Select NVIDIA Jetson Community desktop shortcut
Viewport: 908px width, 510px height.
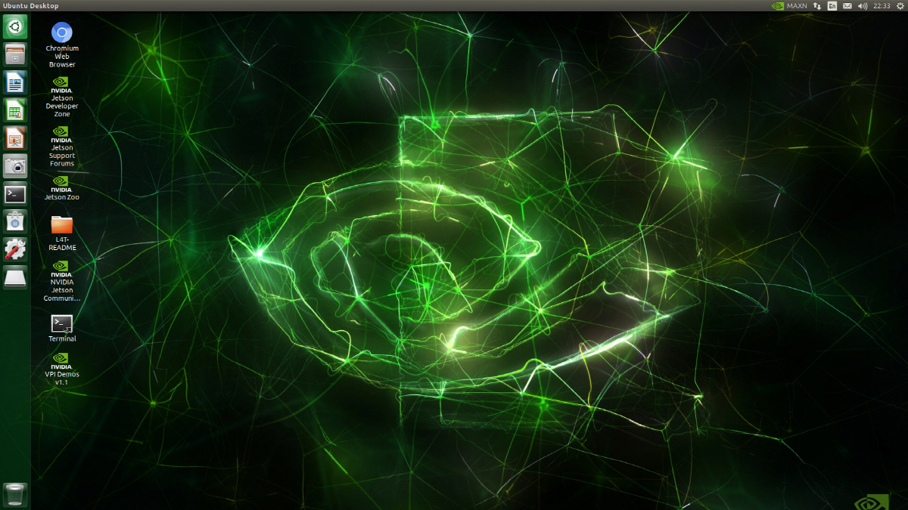(62, 281)
